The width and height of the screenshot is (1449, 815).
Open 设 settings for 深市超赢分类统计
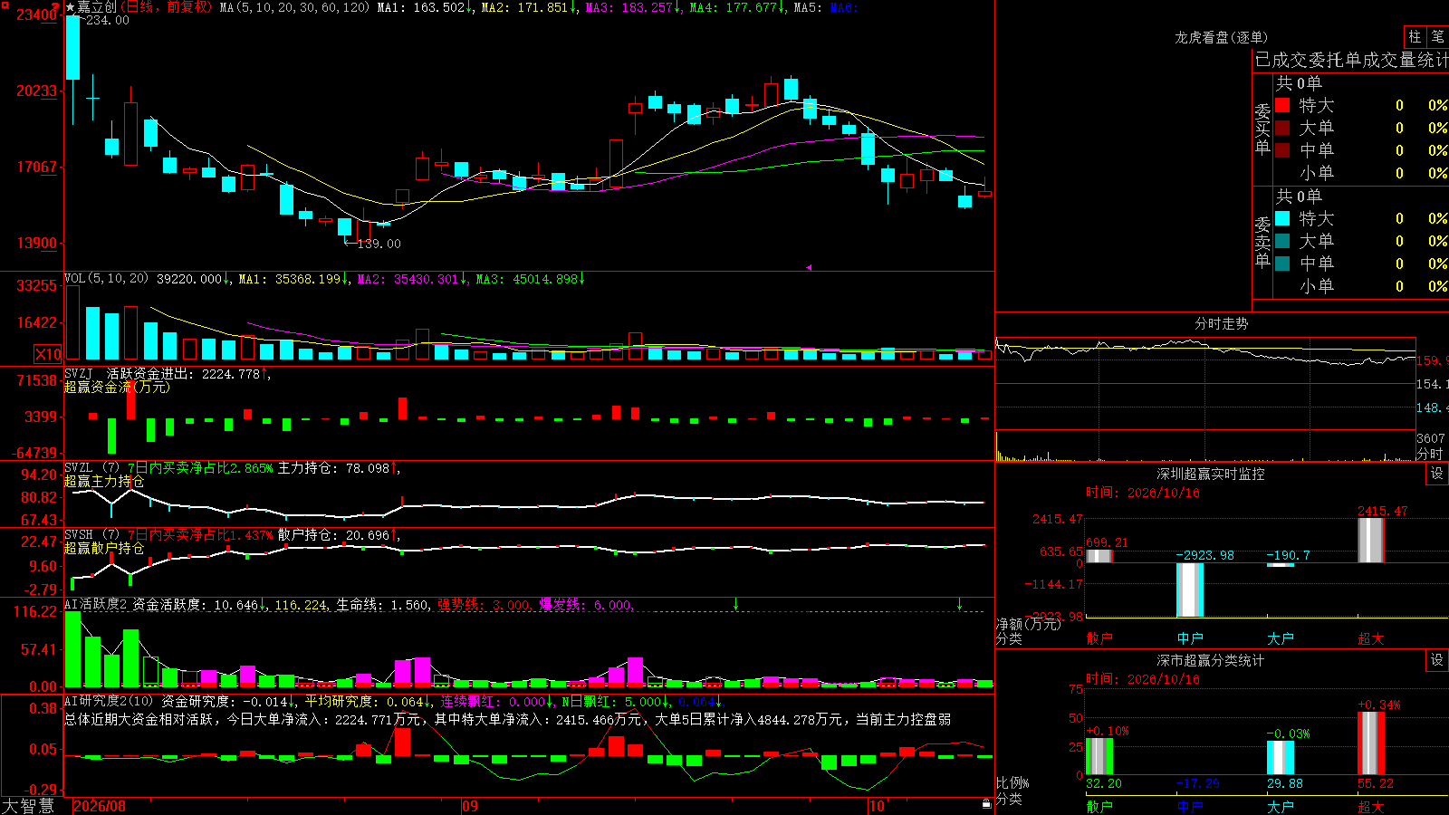pos(1437,660)
